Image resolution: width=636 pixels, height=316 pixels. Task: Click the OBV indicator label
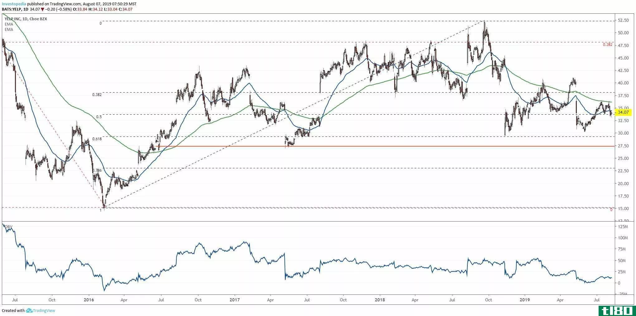(8, 227)
